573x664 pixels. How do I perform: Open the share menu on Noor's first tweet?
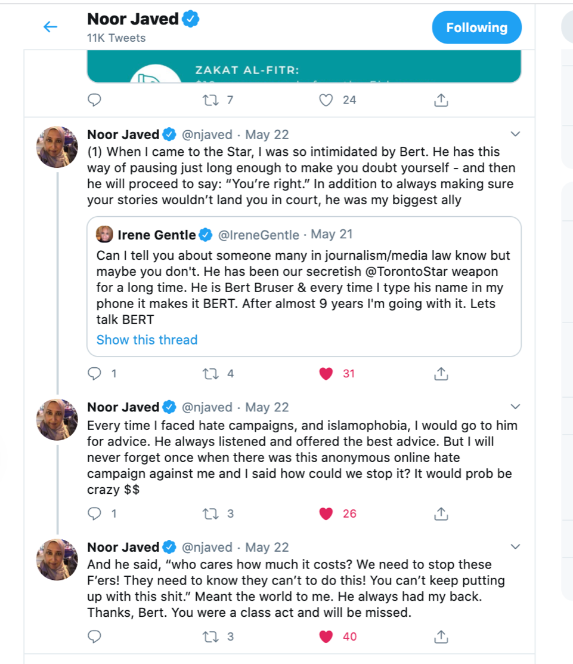(441, 374)
